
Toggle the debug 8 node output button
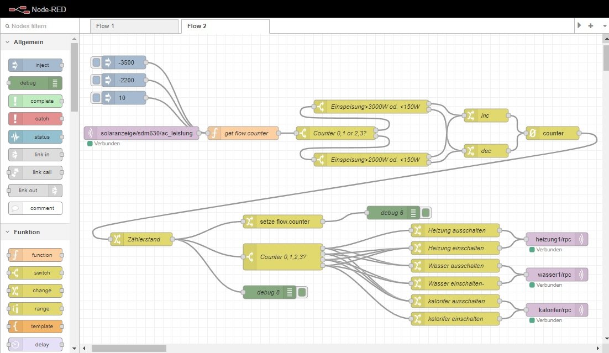tap(302, 292)
